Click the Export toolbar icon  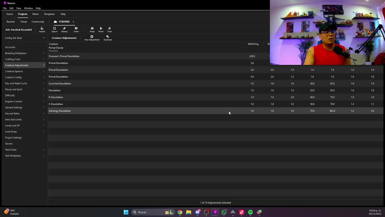tap(54, 30)
